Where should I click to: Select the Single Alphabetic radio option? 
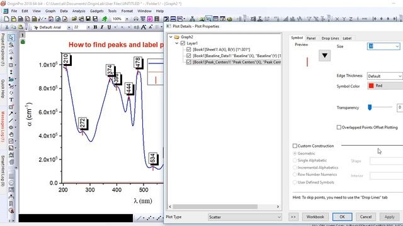(x=295, y=161)
